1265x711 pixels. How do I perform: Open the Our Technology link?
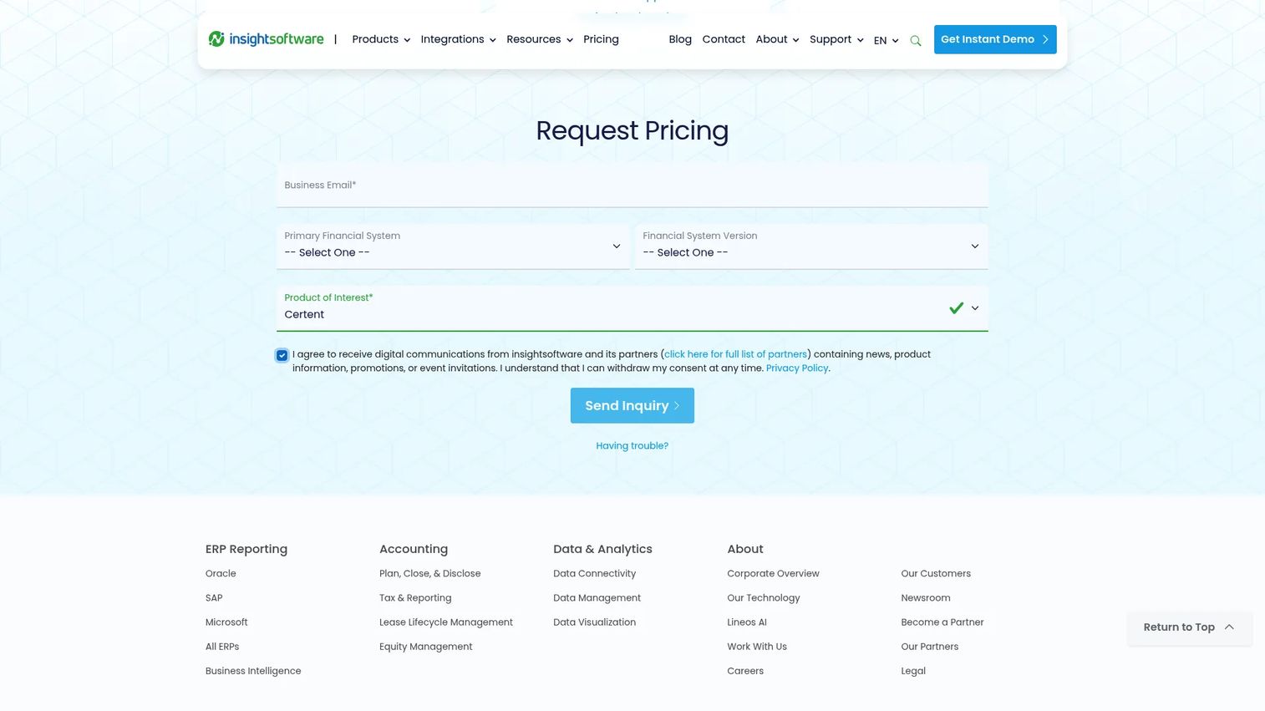pos(764,597)
